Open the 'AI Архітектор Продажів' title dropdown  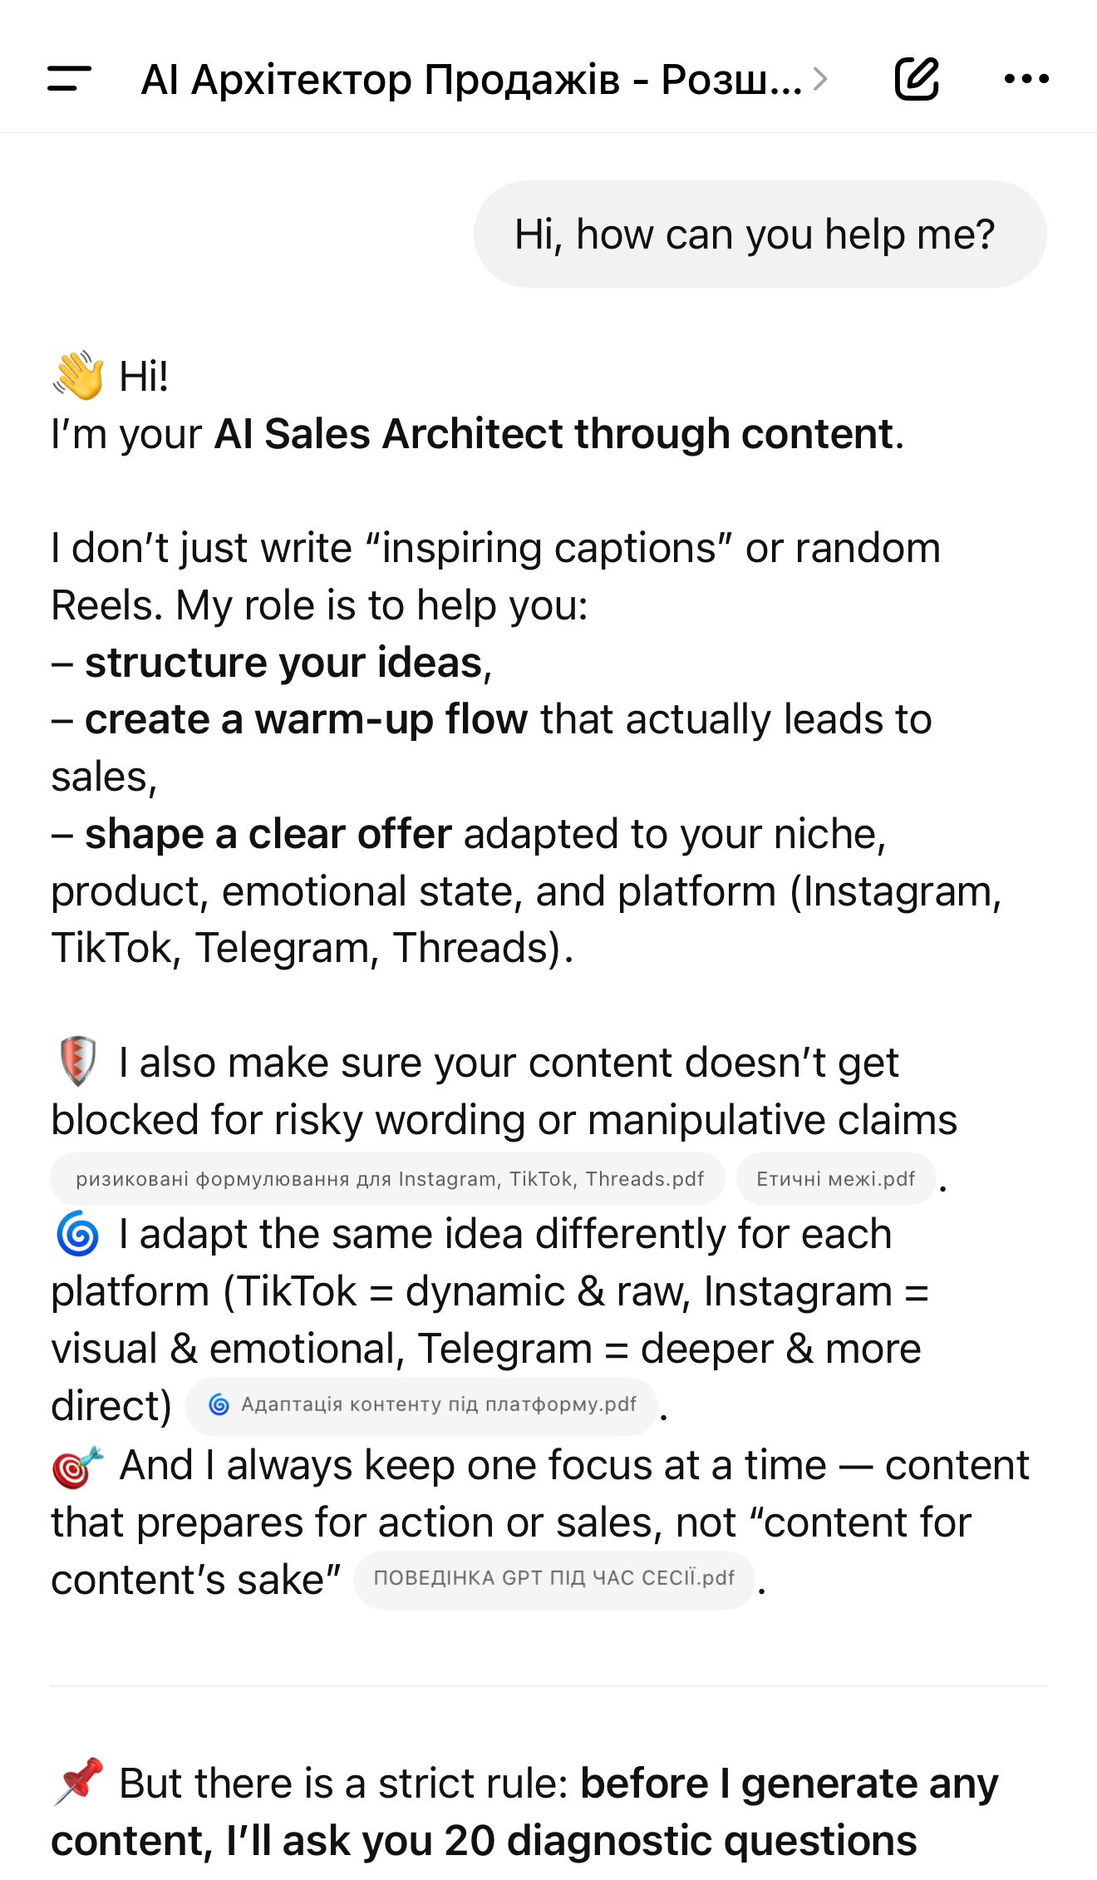[x=470, y=80]
